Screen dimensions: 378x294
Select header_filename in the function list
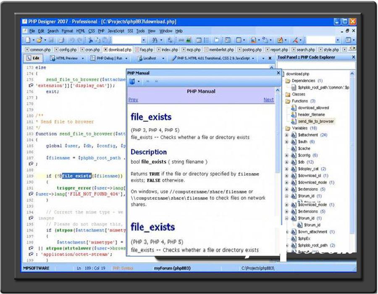point(311,115)
